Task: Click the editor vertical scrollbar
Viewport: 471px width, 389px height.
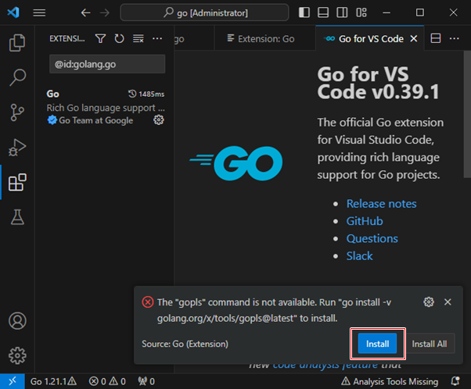Action: (x=467, y=114)
